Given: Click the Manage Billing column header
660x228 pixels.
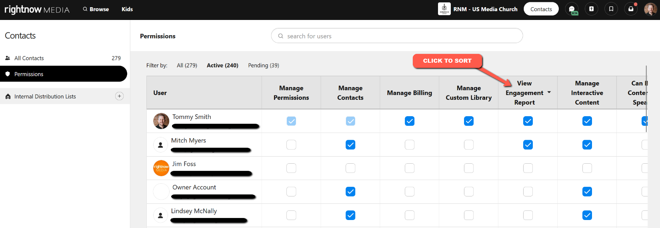Looking at the screenshot, I should pyautogui.click(x=410, y=93).
